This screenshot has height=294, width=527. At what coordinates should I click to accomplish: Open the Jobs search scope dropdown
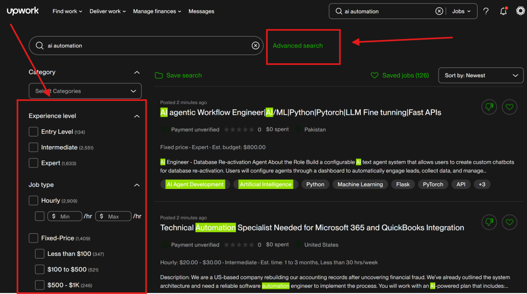point(461,11)
